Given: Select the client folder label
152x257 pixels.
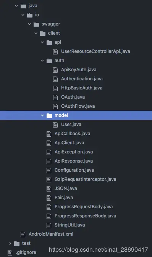Looking at the screenshot, I should pos(54,33).
